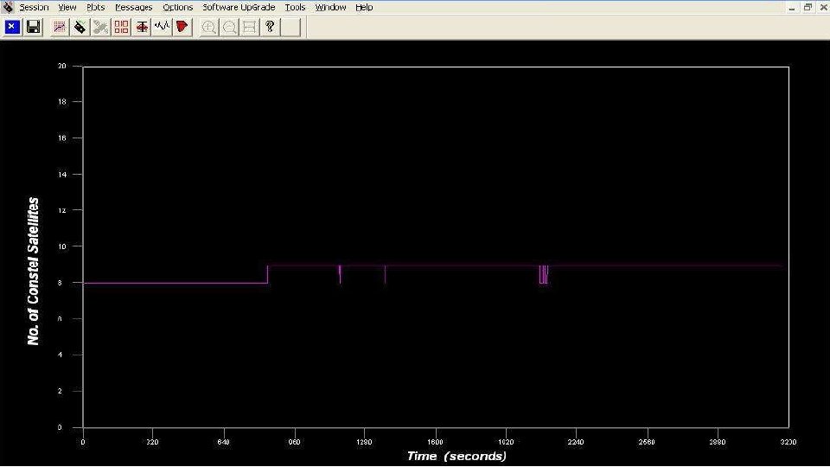Click the red helicopter-shaped toolbar icon
830x467 pixels.
[142, 27]
